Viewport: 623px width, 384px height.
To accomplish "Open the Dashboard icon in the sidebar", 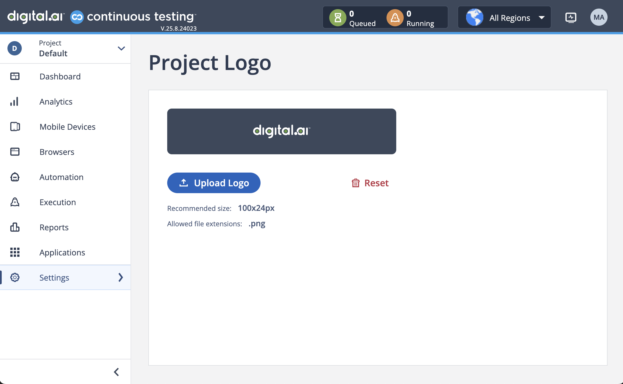I will pyautogui.click(x=15, y=76).
